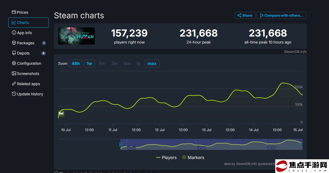Click the Packages count badge 1
This screenshot has width=329, height=173.
point(44,43)
